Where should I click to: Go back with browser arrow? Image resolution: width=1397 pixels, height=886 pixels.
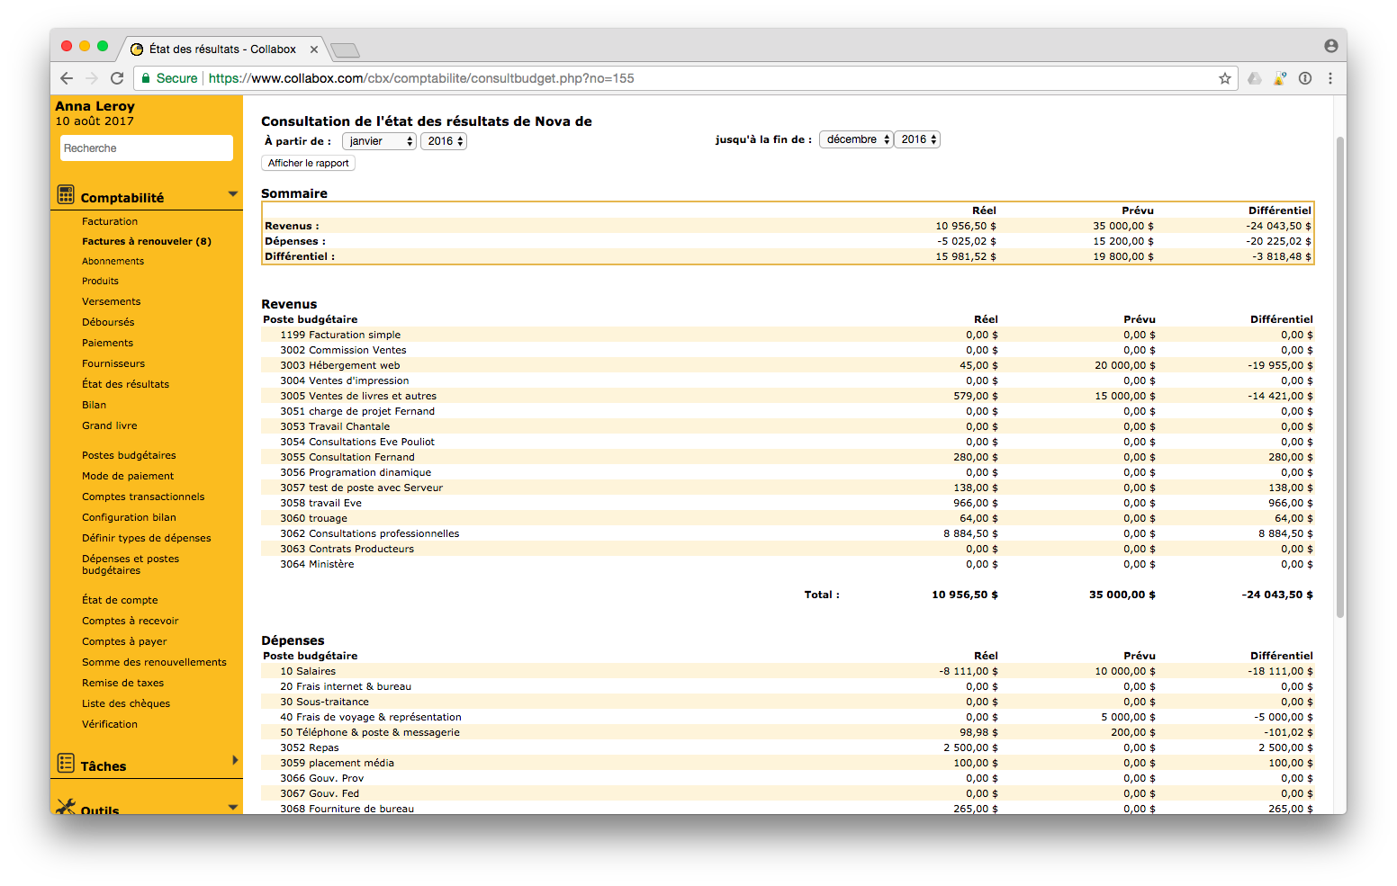pyautogui.click(x=67, y=78)
